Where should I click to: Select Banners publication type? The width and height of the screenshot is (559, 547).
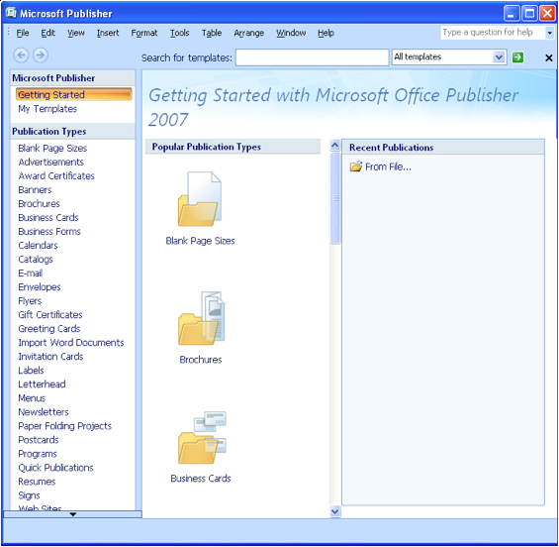coord(35,189)
